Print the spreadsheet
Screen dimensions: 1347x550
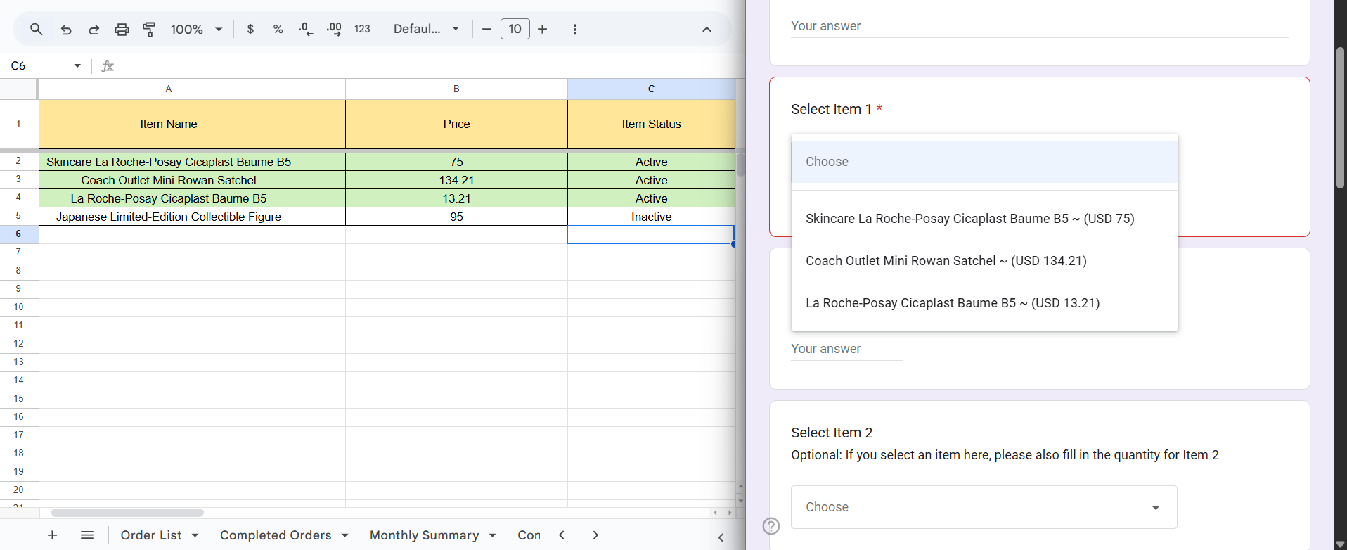click(122, 30)
